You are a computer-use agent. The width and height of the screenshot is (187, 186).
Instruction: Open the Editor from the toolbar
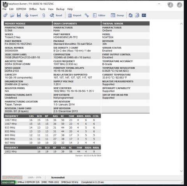99,15
